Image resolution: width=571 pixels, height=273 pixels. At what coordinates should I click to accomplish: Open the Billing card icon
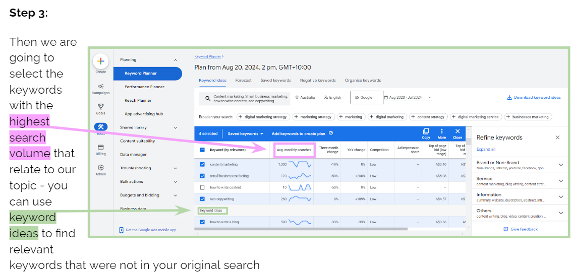click(100, 147)
